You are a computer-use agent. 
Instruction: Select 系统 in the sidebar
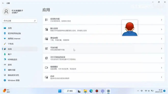[20, 28]
